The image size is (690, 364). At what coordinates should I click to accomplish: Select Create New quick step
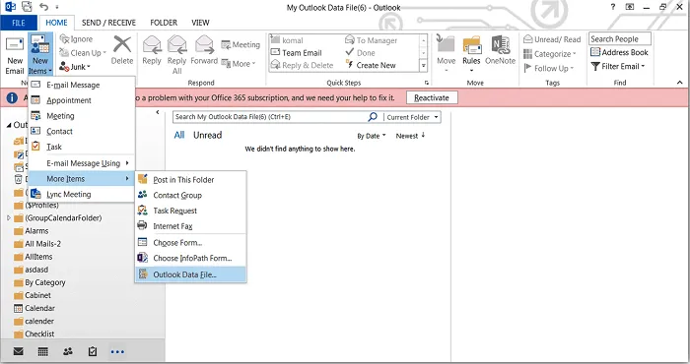[371, 65]
